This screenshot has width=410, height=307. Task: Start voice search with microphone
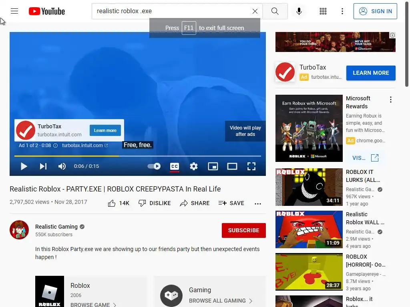pos(299,11)
